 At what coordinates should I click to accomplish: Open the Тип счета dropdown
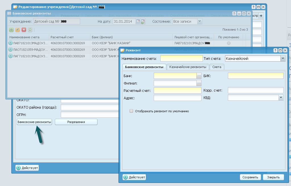[x=282, y=58]
